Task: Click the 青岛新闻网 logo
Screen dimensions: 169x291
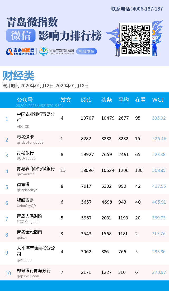Action: (21, 51)
